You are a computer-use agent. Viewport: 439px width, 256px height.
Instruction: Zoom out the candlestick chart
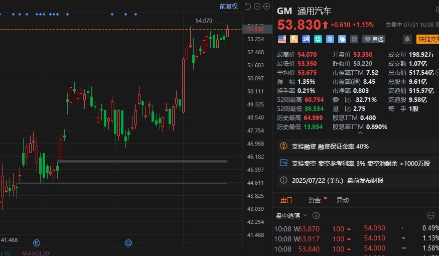pos(257,7)
